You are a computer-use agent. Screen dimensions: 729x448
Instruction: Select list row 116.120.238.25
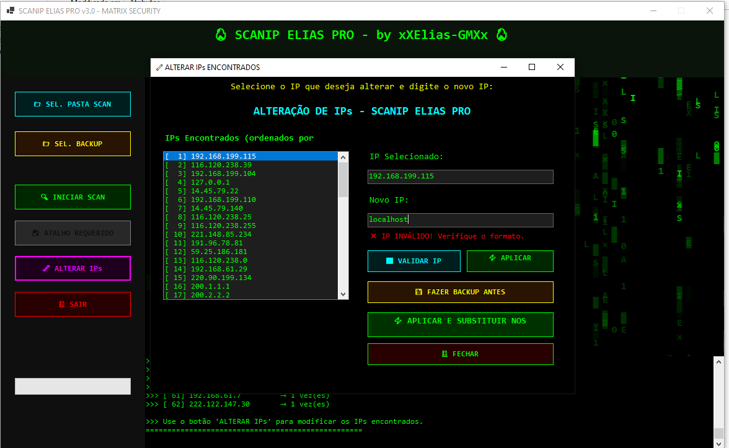click(x=250, y=217)
